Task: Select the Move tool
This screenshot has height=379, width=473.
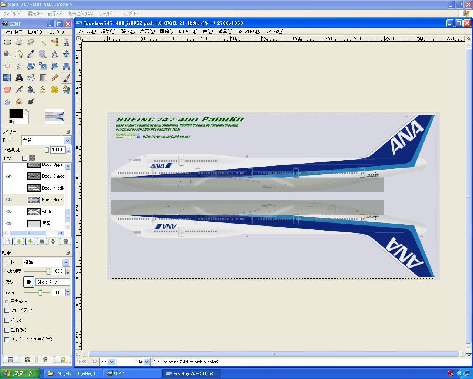Action: click(66, 54)
